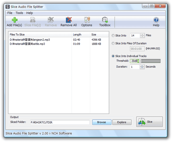The height and width of the screenshot is (142, 172).
Task: Increase the Slice Into file count
Action: [142, 35]
